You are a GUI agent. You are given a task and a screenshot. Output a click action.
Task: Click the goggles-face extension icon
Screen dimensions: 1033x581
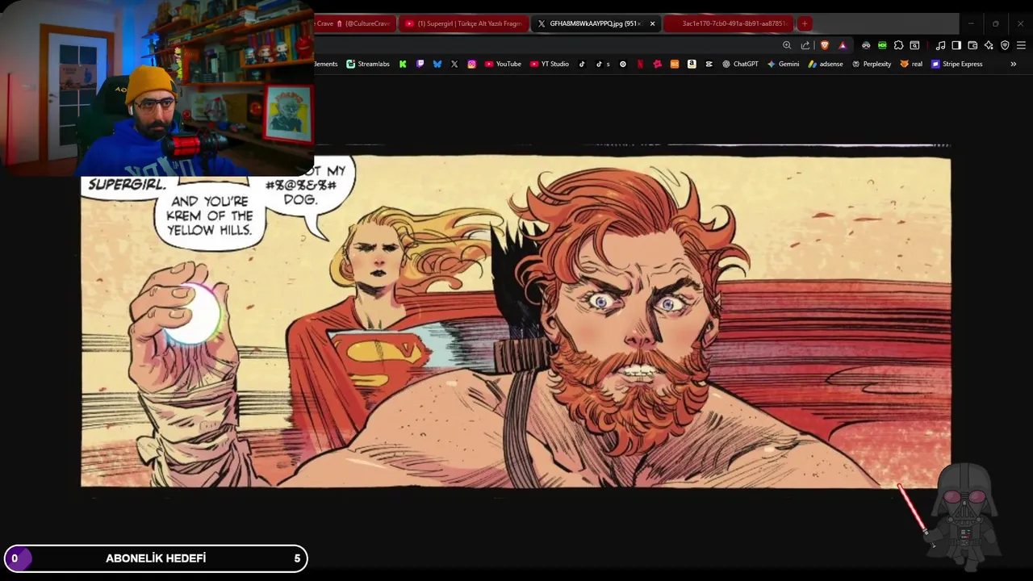pos(866,45)
